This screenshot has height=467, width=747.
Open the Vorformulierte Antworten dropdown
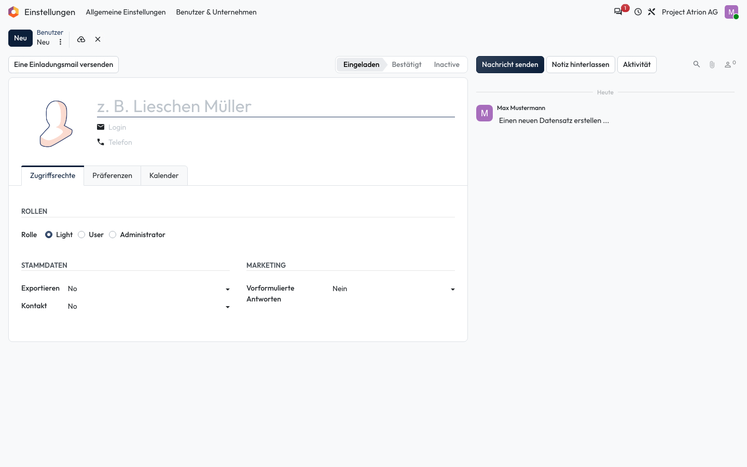click(394, 289)
